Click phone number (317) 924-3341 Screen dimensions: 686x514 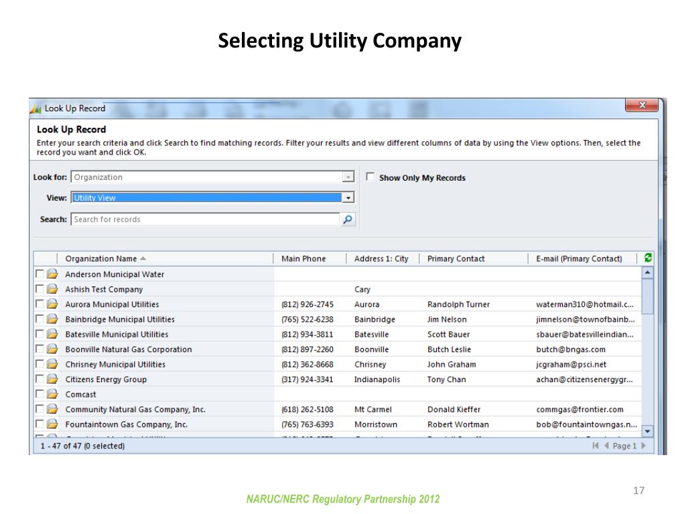tap(307, 379)
